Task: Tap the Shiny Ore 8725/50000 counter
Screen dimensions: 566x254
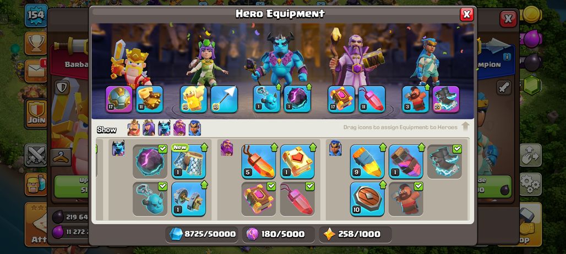Action: tap(203, 234)
